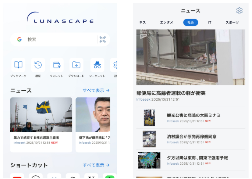
Task: Select the 社会 news tab
Action: click(x=191, y=22)
